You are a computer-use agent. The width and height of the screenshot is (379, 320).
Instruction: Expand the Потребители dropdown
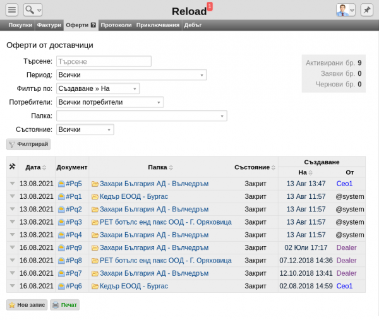[110, 102]
